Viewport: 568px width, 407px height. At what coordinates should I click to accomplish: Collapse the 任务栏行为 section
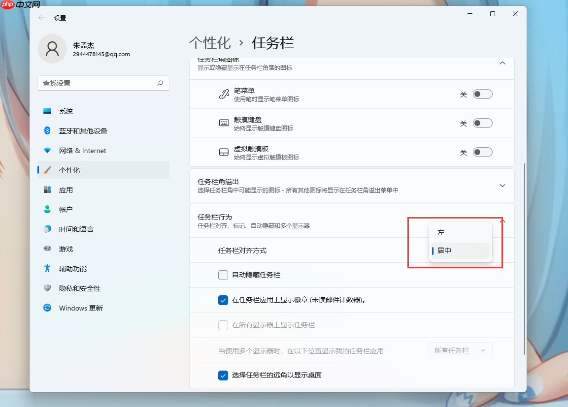click(x=502, y=221)
